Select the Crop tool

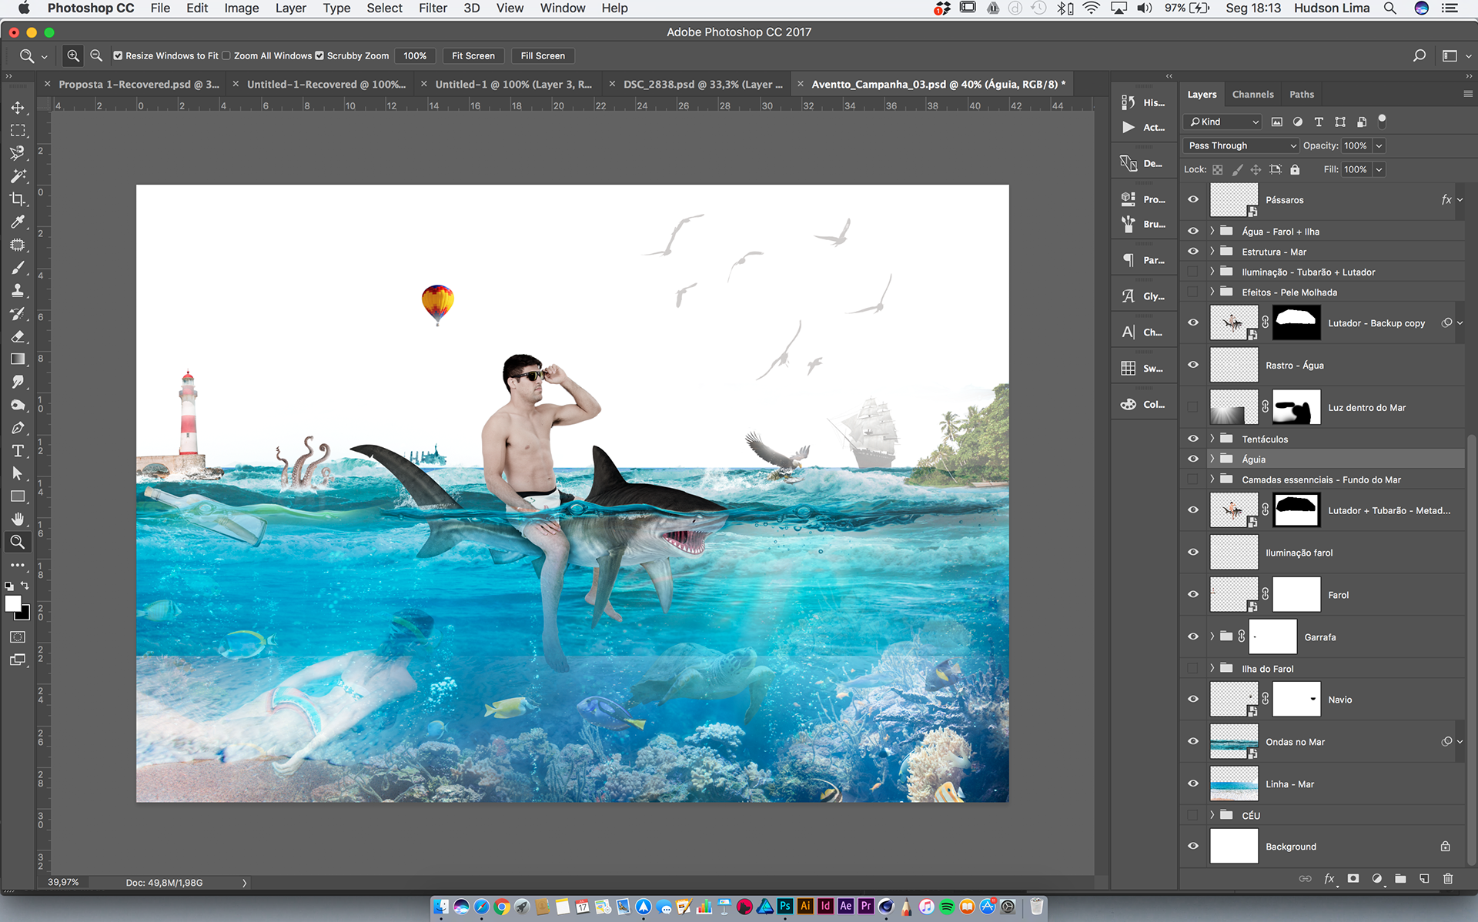click(17, 199)
